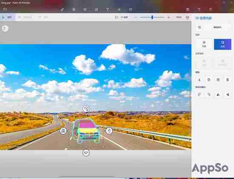This screenshot has width=234, height=179.
Task: Switch to the Select tool tab
Action: (7, 17)
